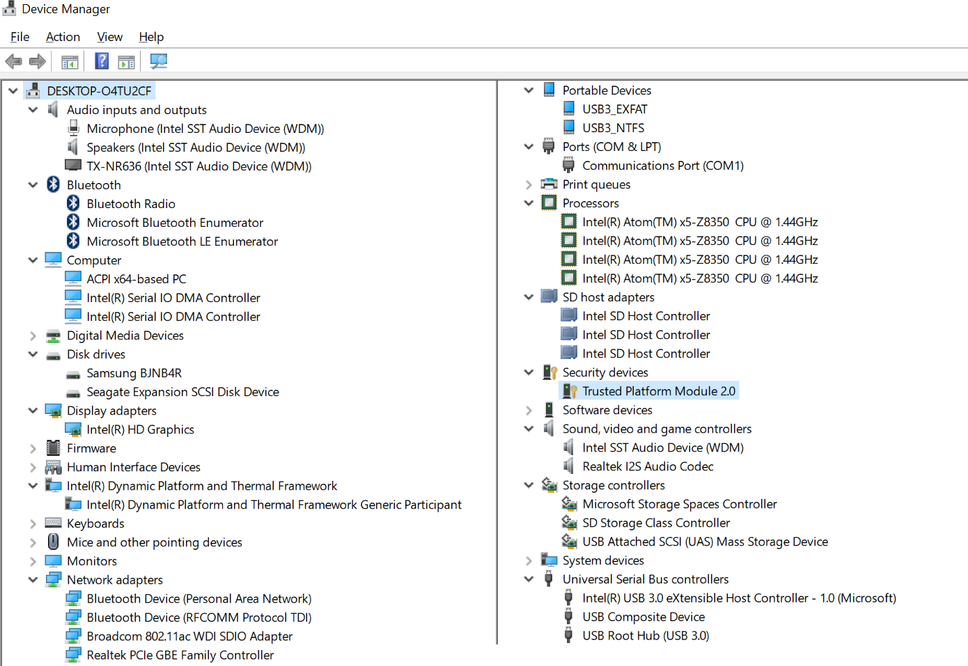This screenshot has height=666, width=968.
Task: Select Broadcom 802.11ac WDI SDIO Adapter
Action: pos(189,636)
